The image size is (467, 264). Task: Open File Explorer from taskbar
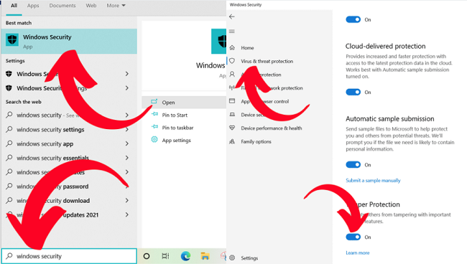point(205,256)
